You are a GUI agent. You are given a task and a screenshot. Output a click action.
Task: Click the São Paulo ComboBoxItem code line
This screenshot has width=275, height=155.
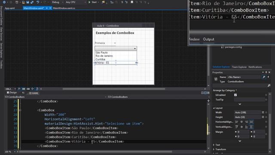tap(82, 128)
